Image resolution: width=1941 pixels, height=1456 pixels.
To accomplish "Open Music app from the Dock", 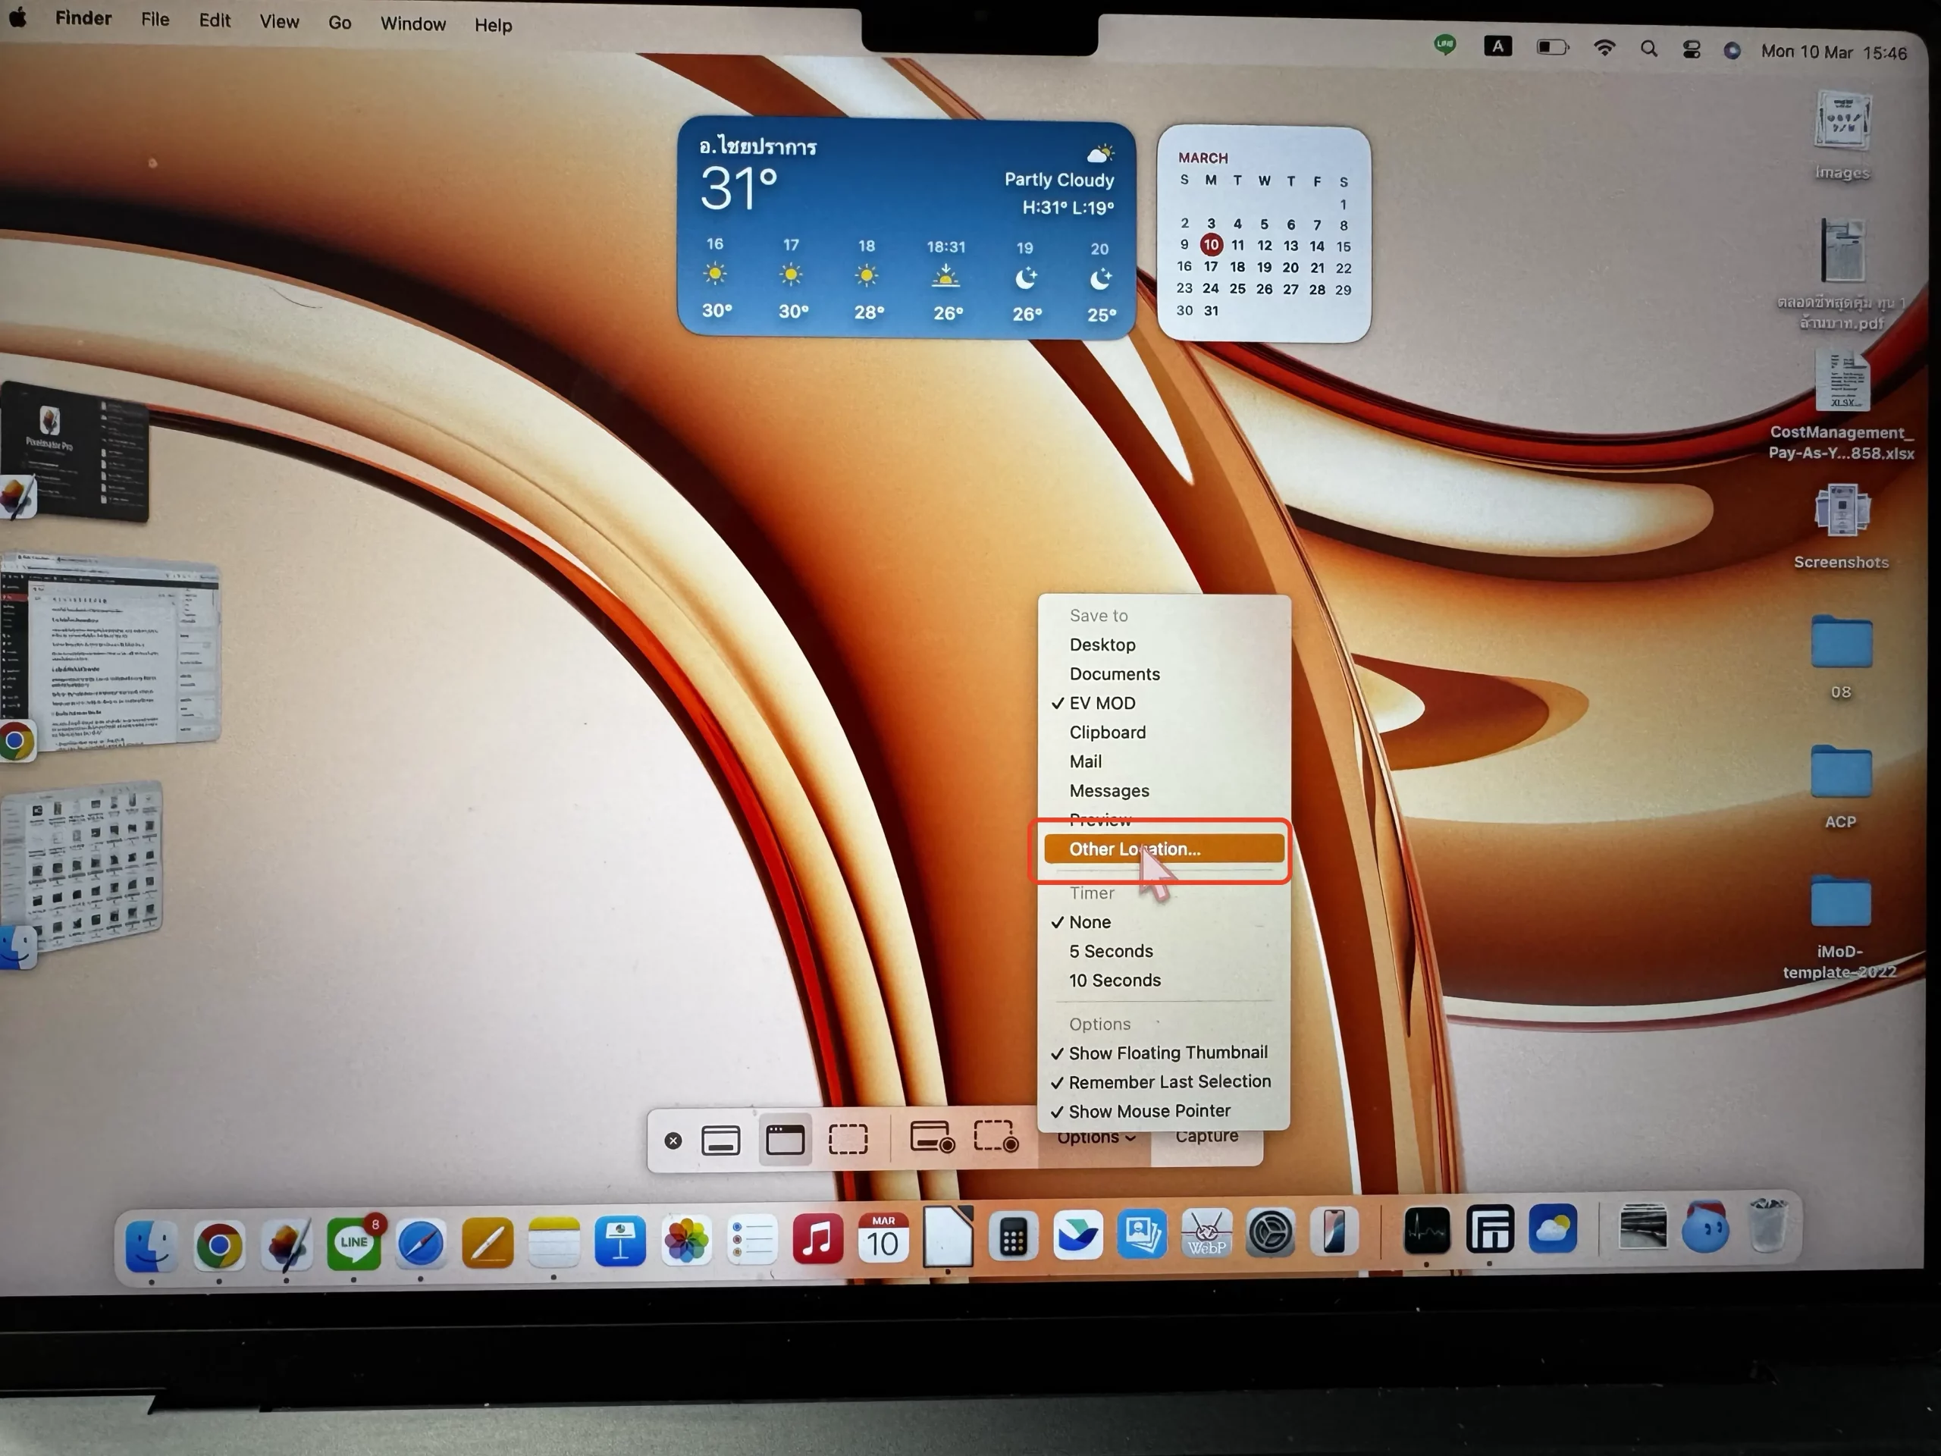I will click(x=817, y=1239).
